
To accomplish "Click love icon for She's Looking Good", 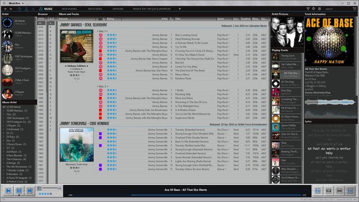I will [100, 35].
